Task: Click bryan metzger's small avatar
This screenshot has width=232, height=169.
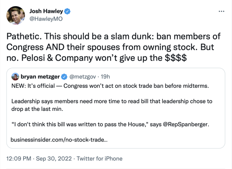Action: pyautogui.click(x=15, y=77)
